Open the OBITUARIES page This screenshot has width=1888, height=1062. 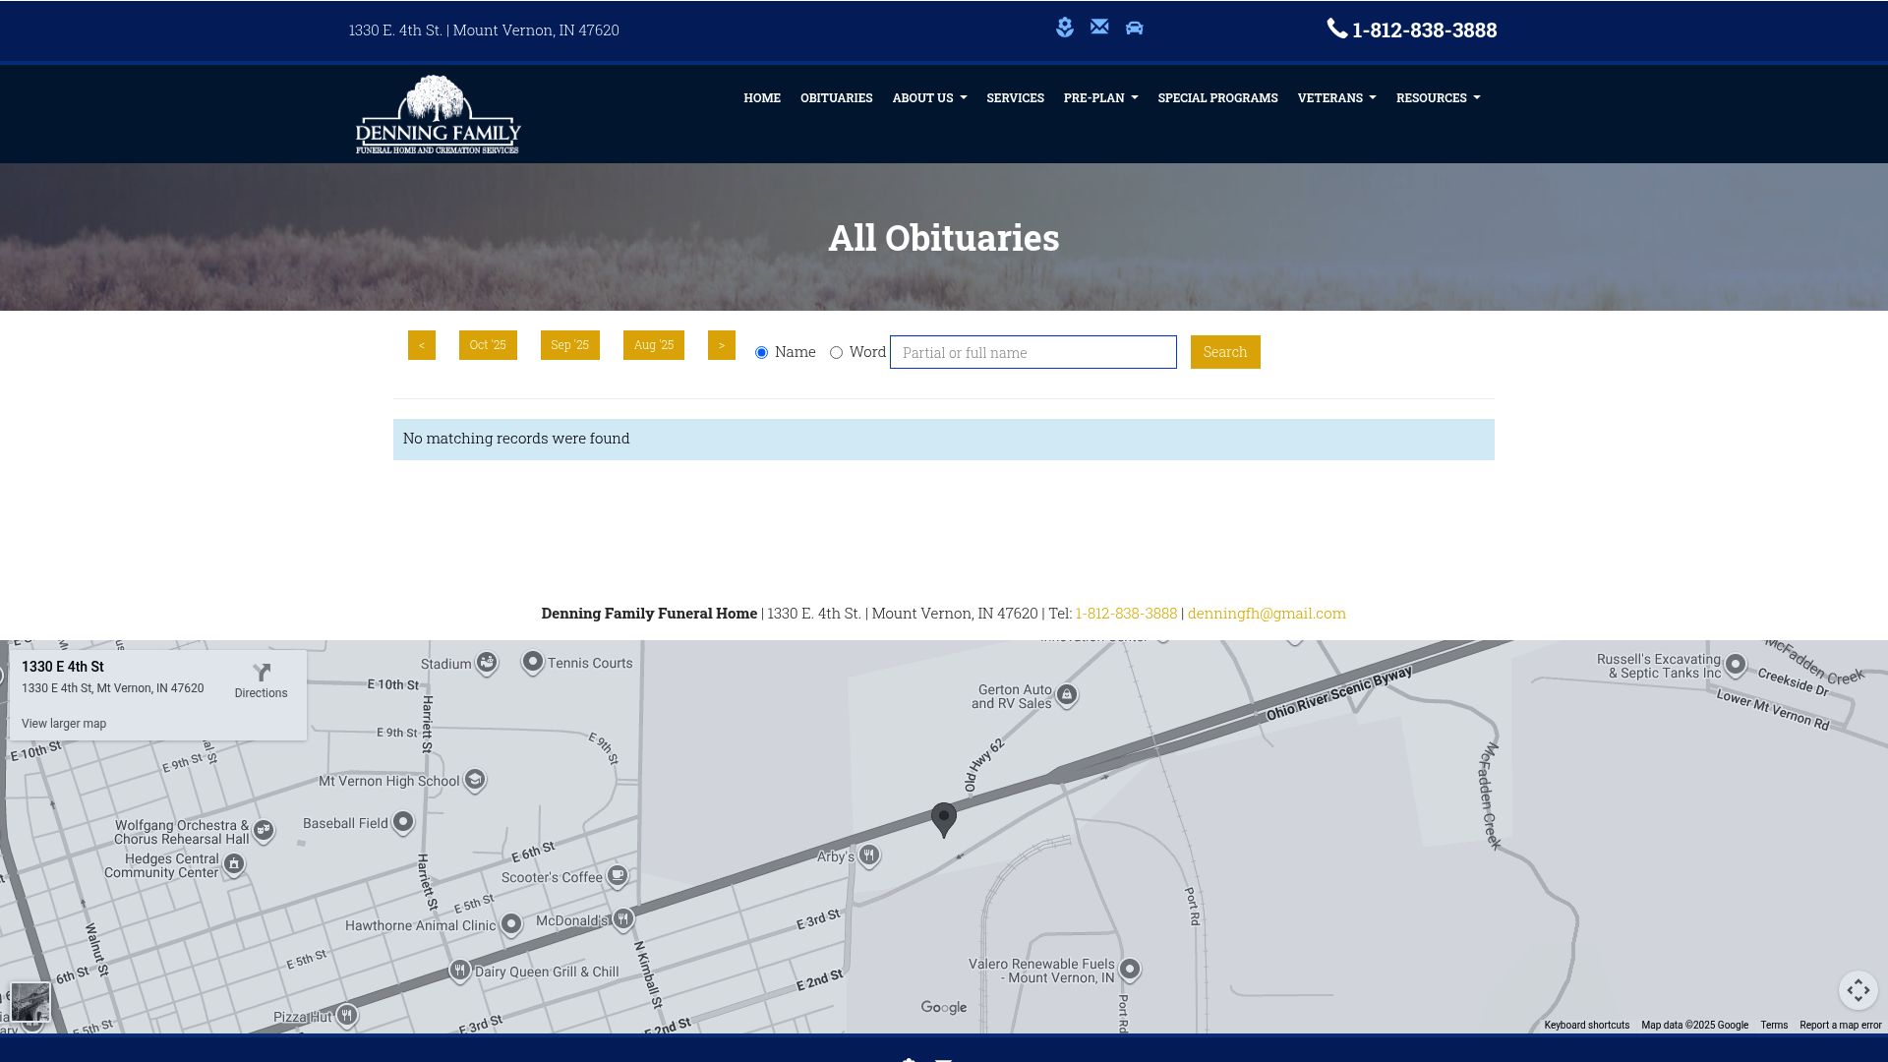coord(836,97)
